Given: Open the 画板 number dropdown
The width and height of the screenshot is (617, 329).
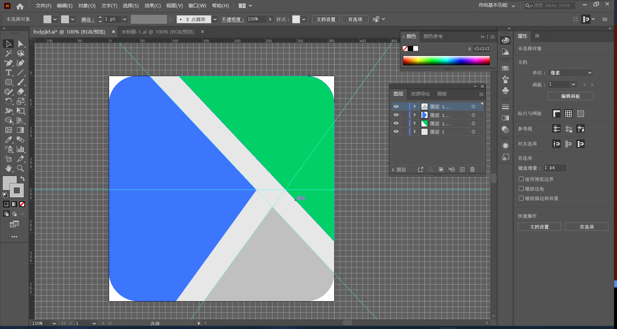Looking at the screenshot, I should pos(573,84).
